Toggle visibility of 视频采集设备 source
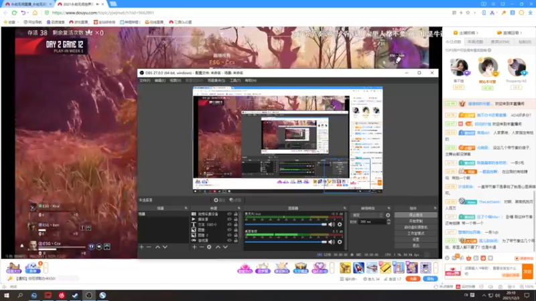This screenshot has width=536, height=301. pyautogui.click(x=229, y=214)
